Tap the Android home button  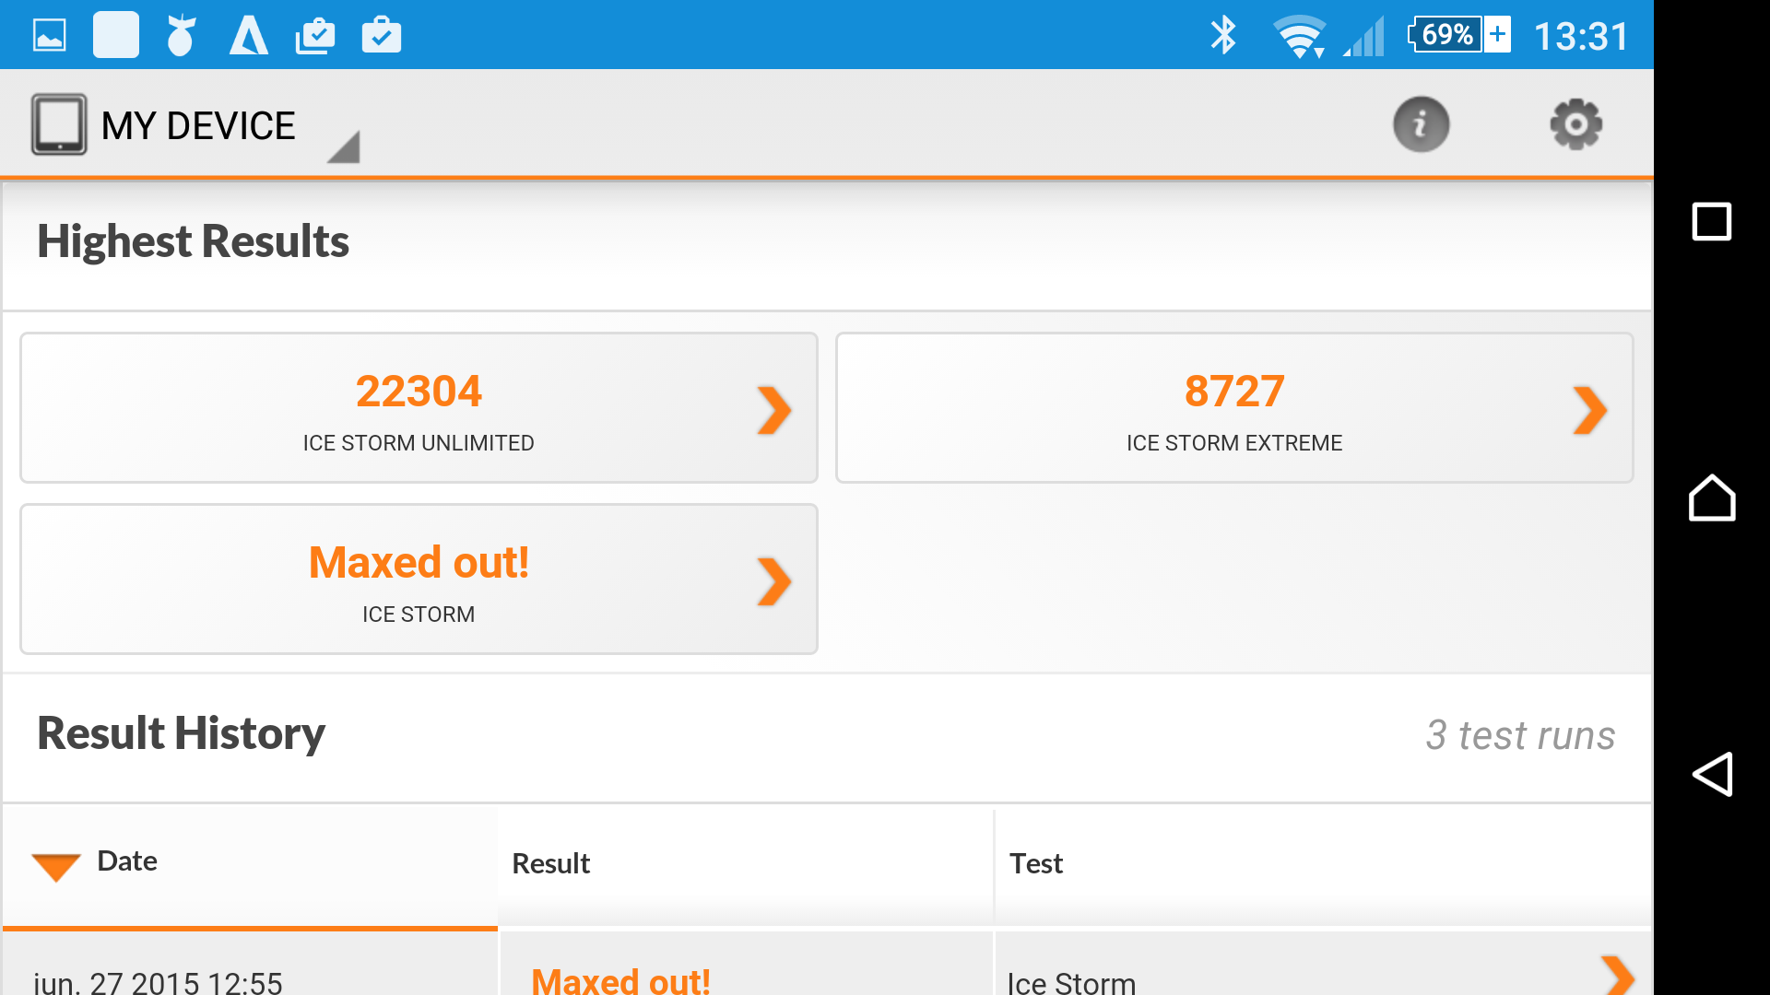click(x=1712, y=497)
